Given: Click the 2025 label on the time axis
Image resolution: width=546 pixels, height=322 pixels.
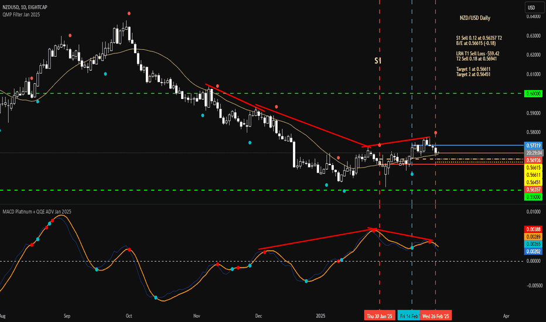Looking at the screenshot, I should pos(320,316).
